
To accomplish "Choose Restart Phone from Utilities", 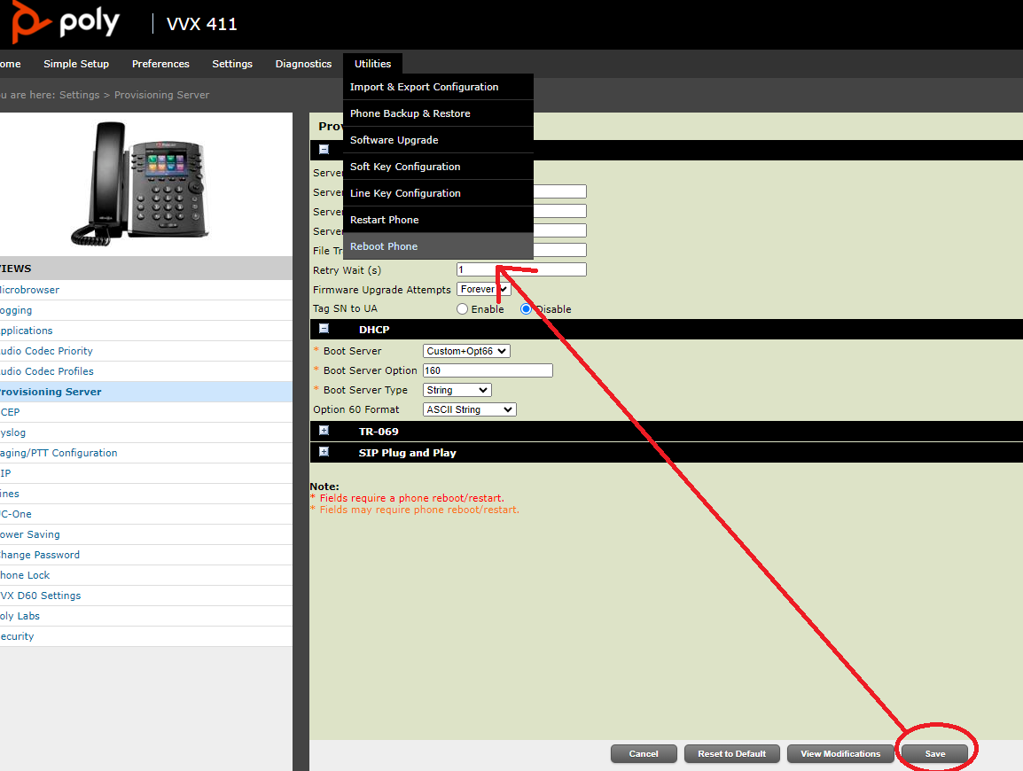I will pyautogui.click(x=439, y=220).
